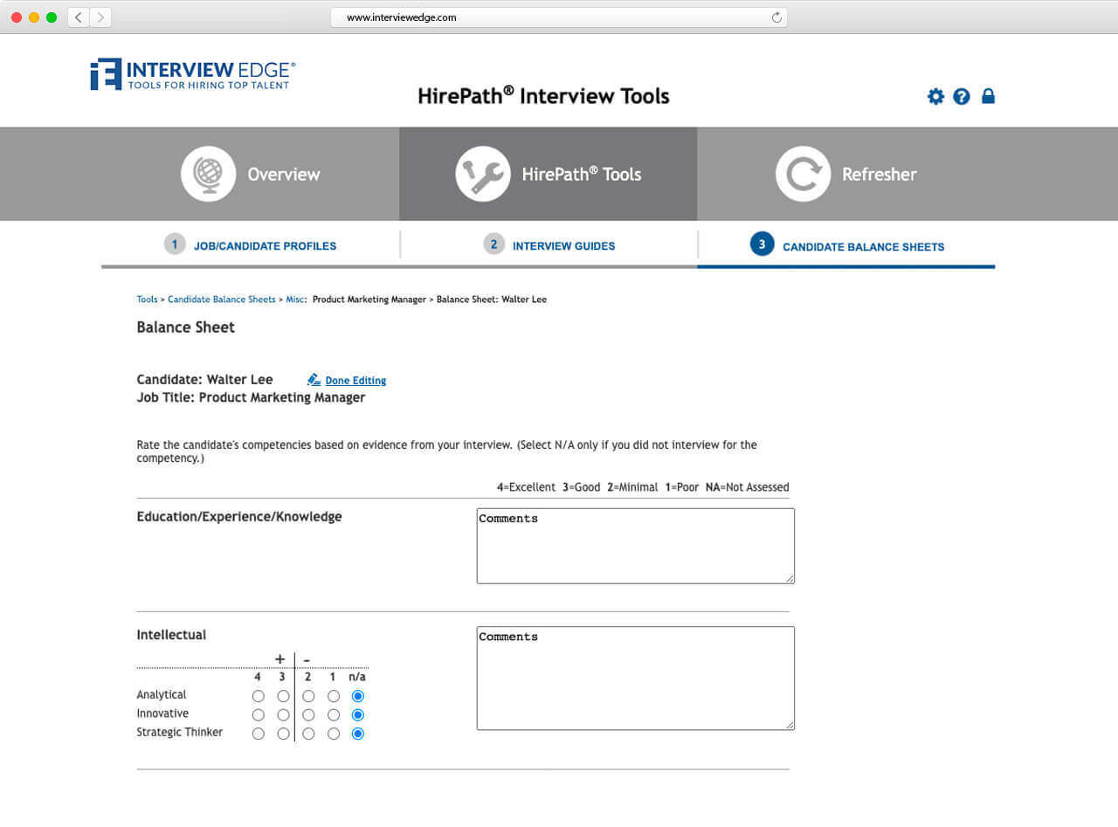This screenshot has width=1118, height=827.
Task: Click the Innovative competency label
Action: pyautogui.click(x=162, y=713)
